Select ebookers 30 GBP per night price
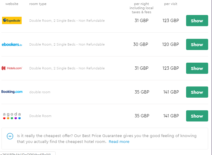The width and height of the screenshot is (212, 155). coord(141,44)
